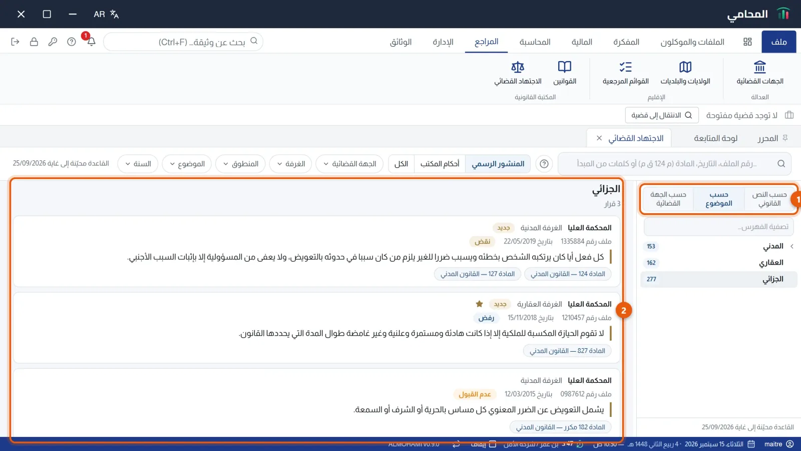
Task: Click in the بحث عن وثيقة search field
Action: pos(183,42)
